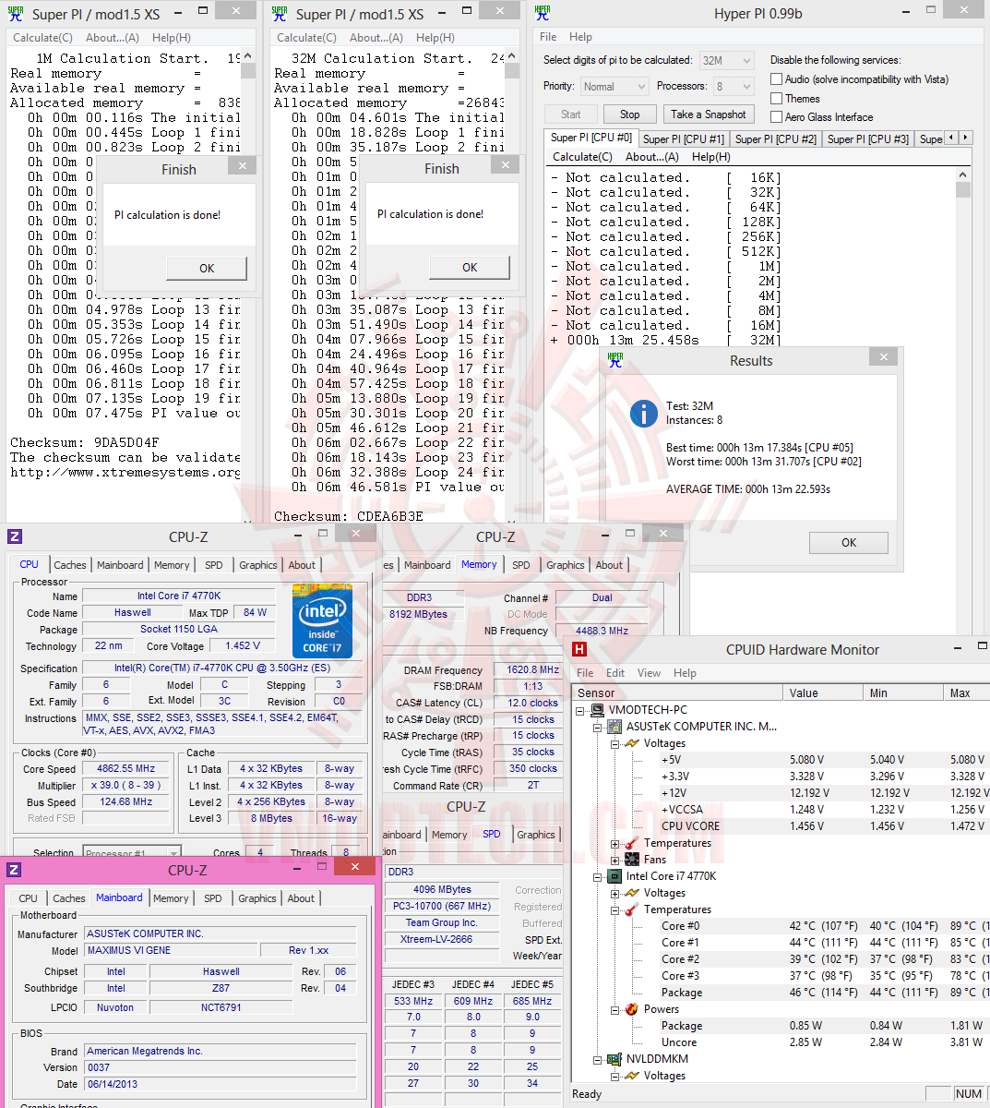Image resolution: width=990 pixels, height=1108 pixels.
Task: Click the Hyper PI title bar icon
Action: tap(543, 13)
